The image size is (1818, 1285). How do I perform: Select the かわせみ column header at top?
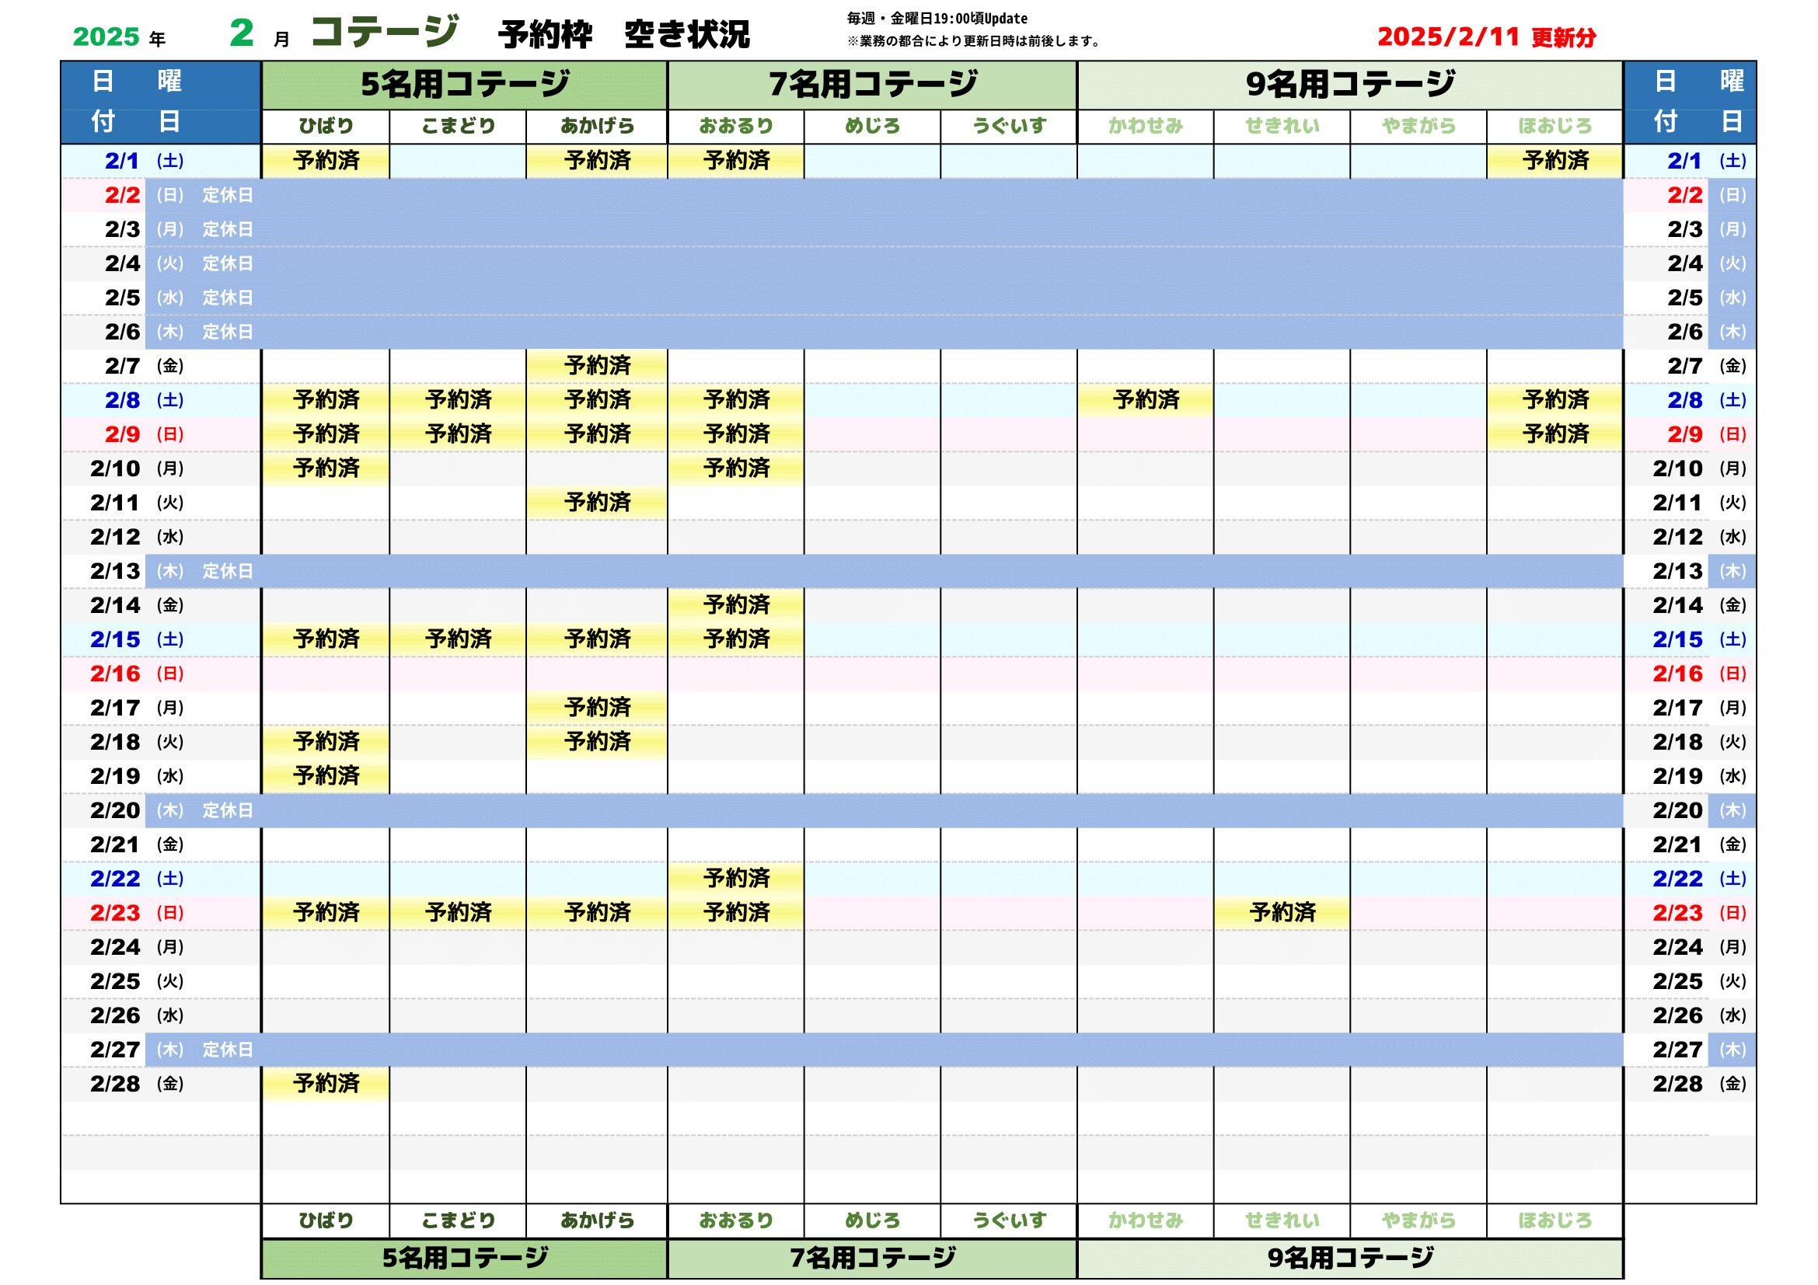coord(1146,127)
